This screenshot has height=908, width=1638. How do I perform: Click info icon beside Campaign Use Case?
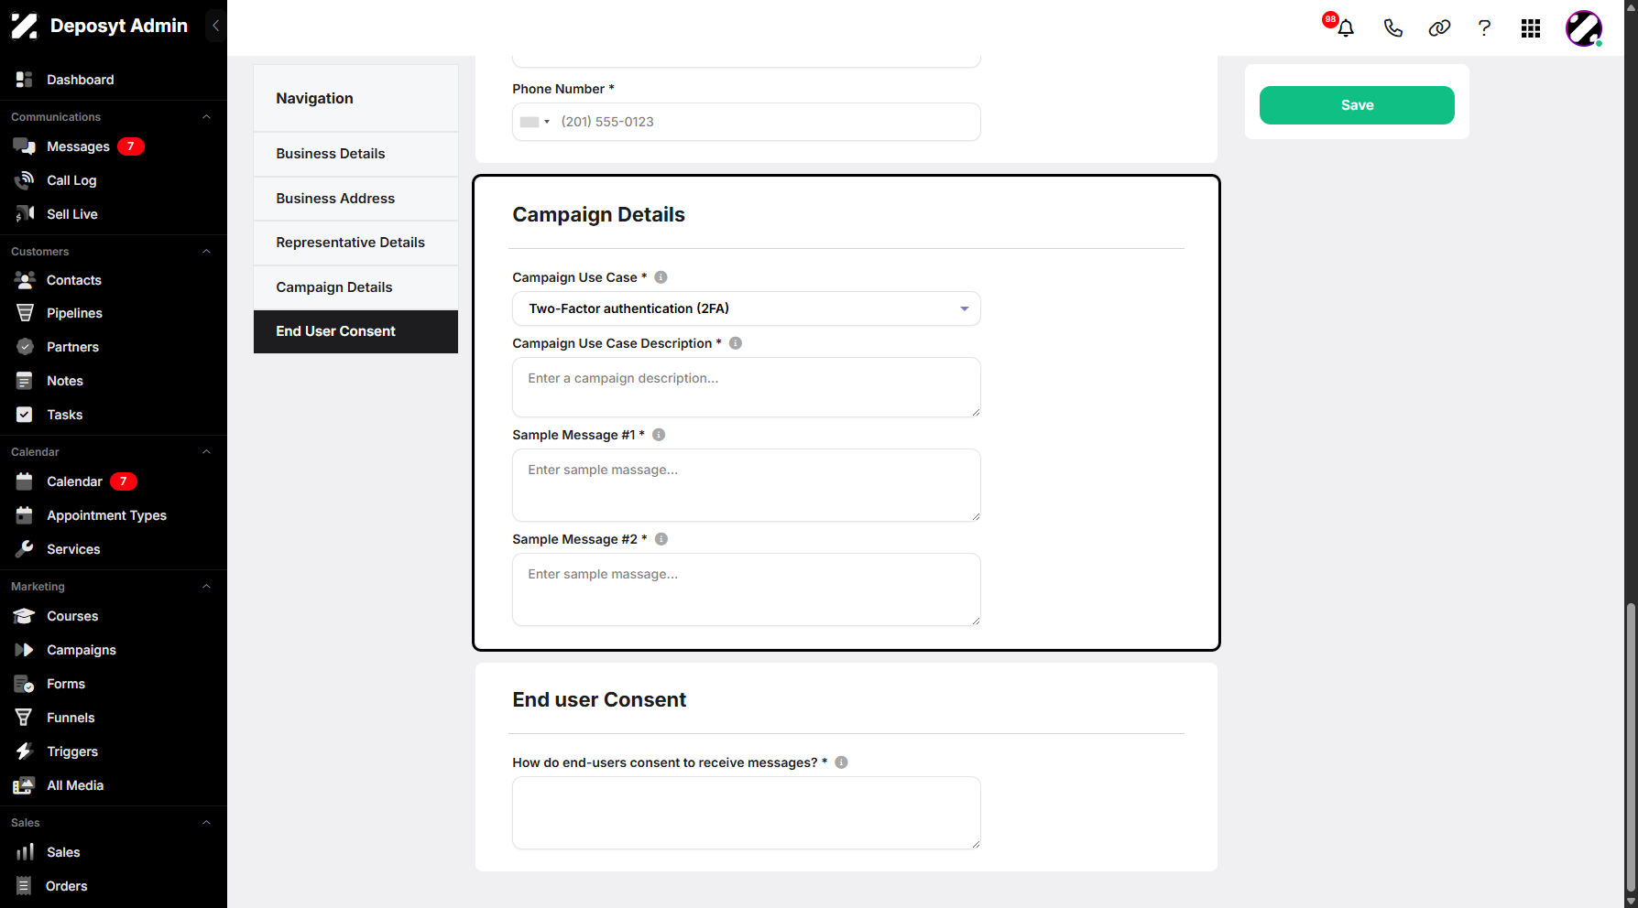tap(661, 277)
